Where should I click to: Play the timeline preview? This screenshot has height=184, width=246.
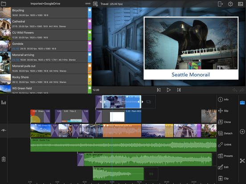tap(168, 90)
